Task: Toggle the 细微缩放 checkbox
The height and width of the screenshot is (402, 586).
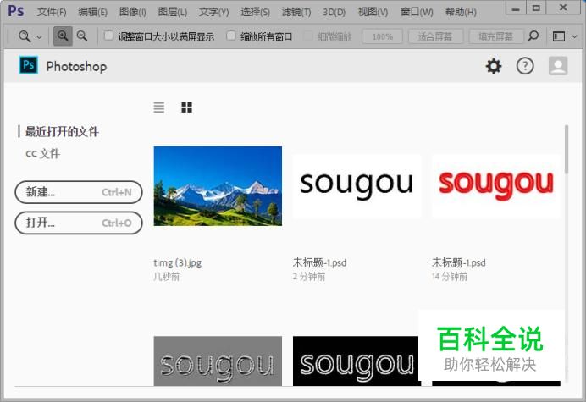Action: [308, 36]
